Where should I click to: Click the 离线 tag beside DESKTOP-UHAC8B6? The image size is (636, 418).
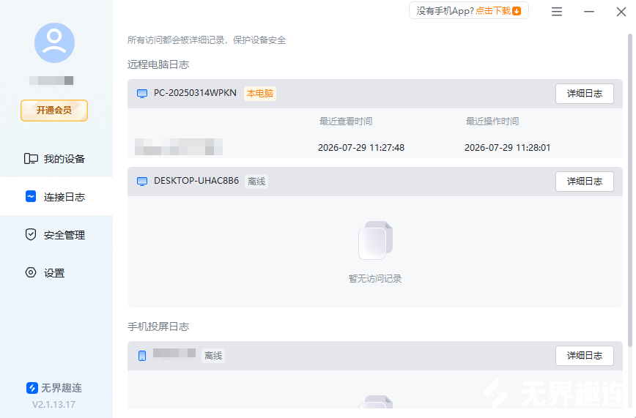click(256, 182)
